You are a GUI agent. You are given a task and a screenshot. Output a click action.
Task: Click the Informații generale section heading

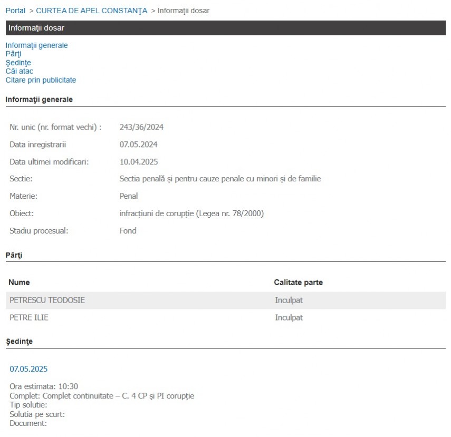[39, 100]
